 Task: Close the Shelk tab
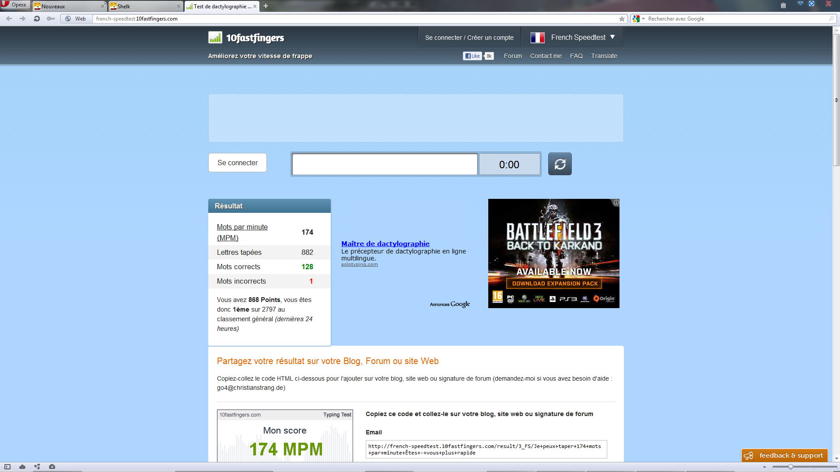click(178, 6)
